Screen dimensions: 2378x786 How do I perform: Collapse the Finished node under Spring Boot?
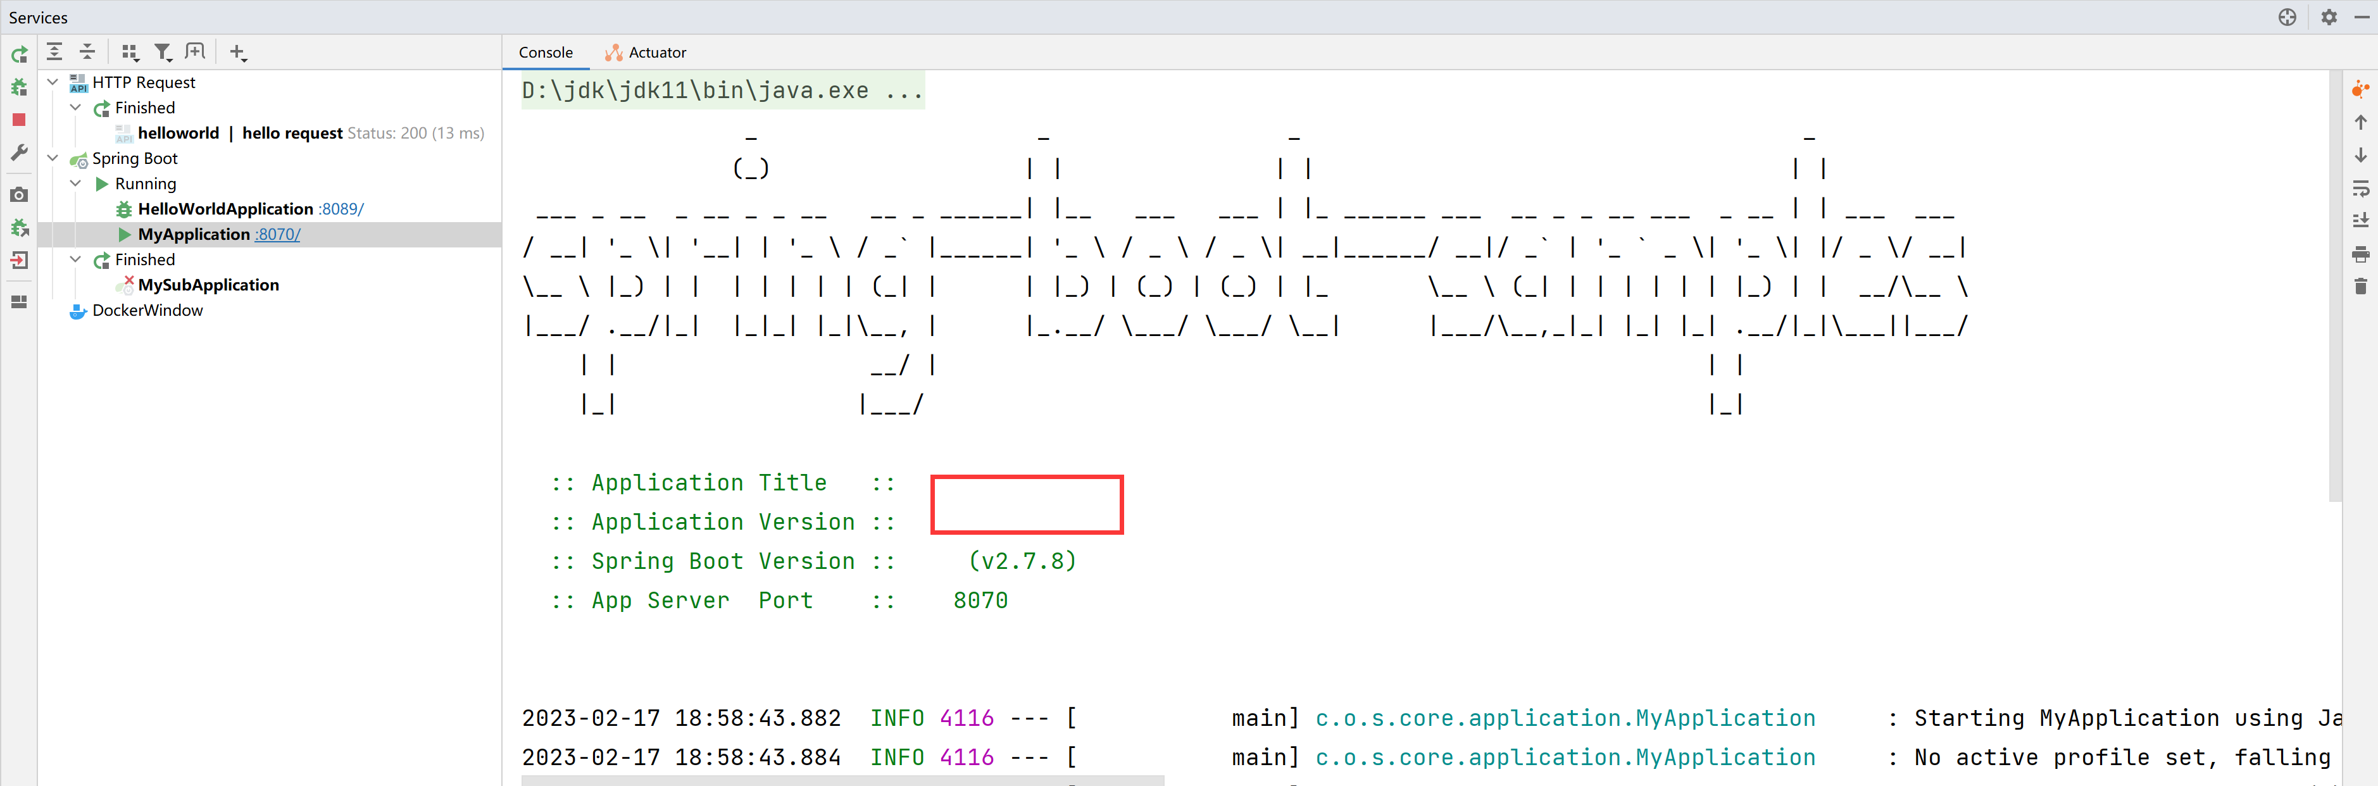[x=76, y=259]
